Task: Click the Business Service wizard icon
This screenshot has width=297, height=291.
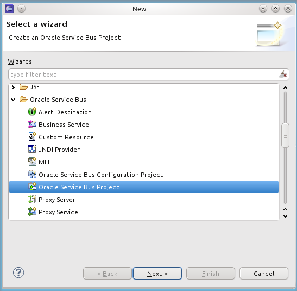Action: [32, 124]
